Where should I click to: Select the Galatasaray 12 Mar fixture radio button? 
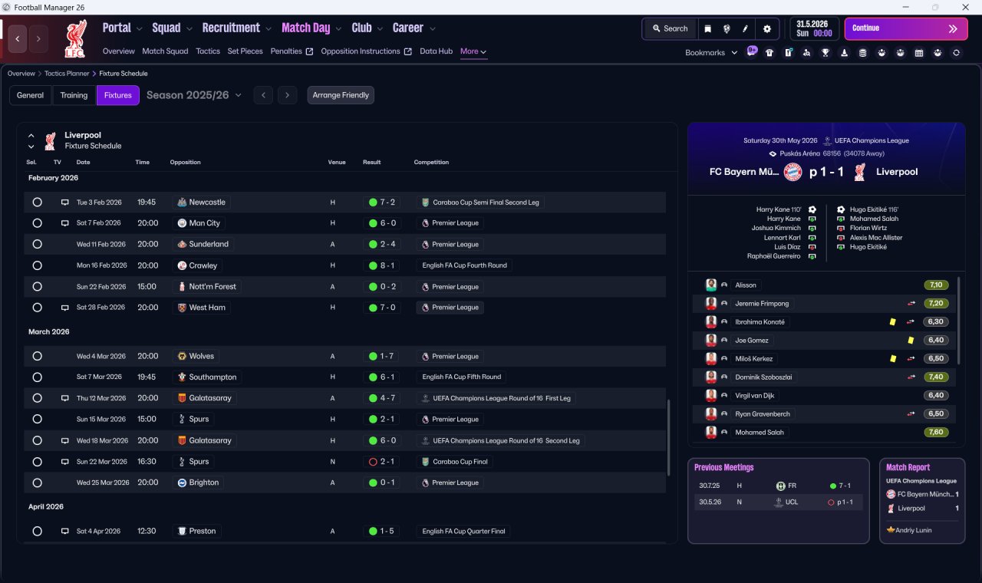pyautogui.click(x=37, y=398)
